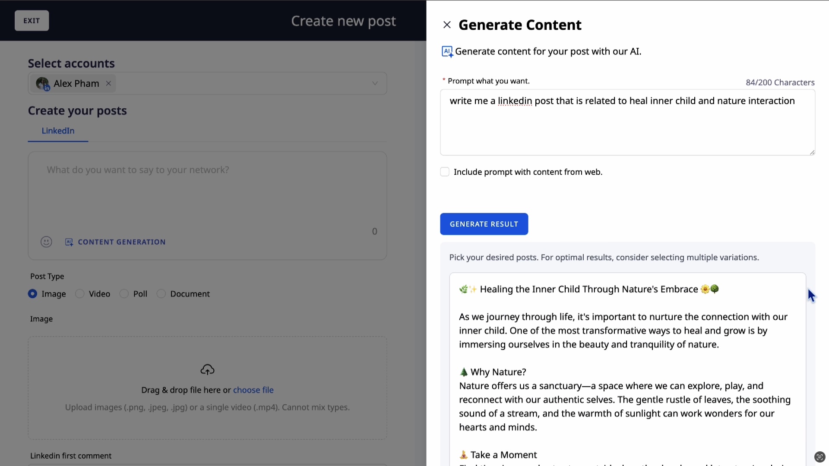This screenshot has height=466, width=829.
Task: Click the Take a Moment heading
Action: tap(503, 455)
